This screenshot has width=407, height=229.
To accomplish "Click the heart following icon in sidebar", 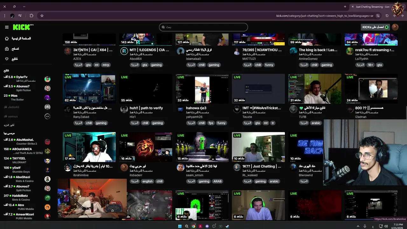I will coord(7,59).
